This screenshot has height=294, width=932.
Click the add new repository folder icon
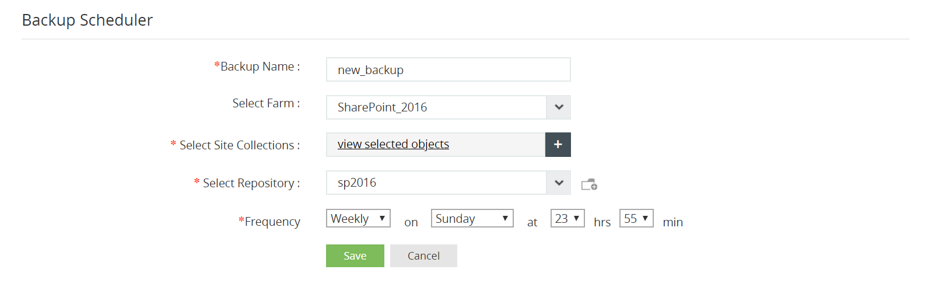coord(589,184)
